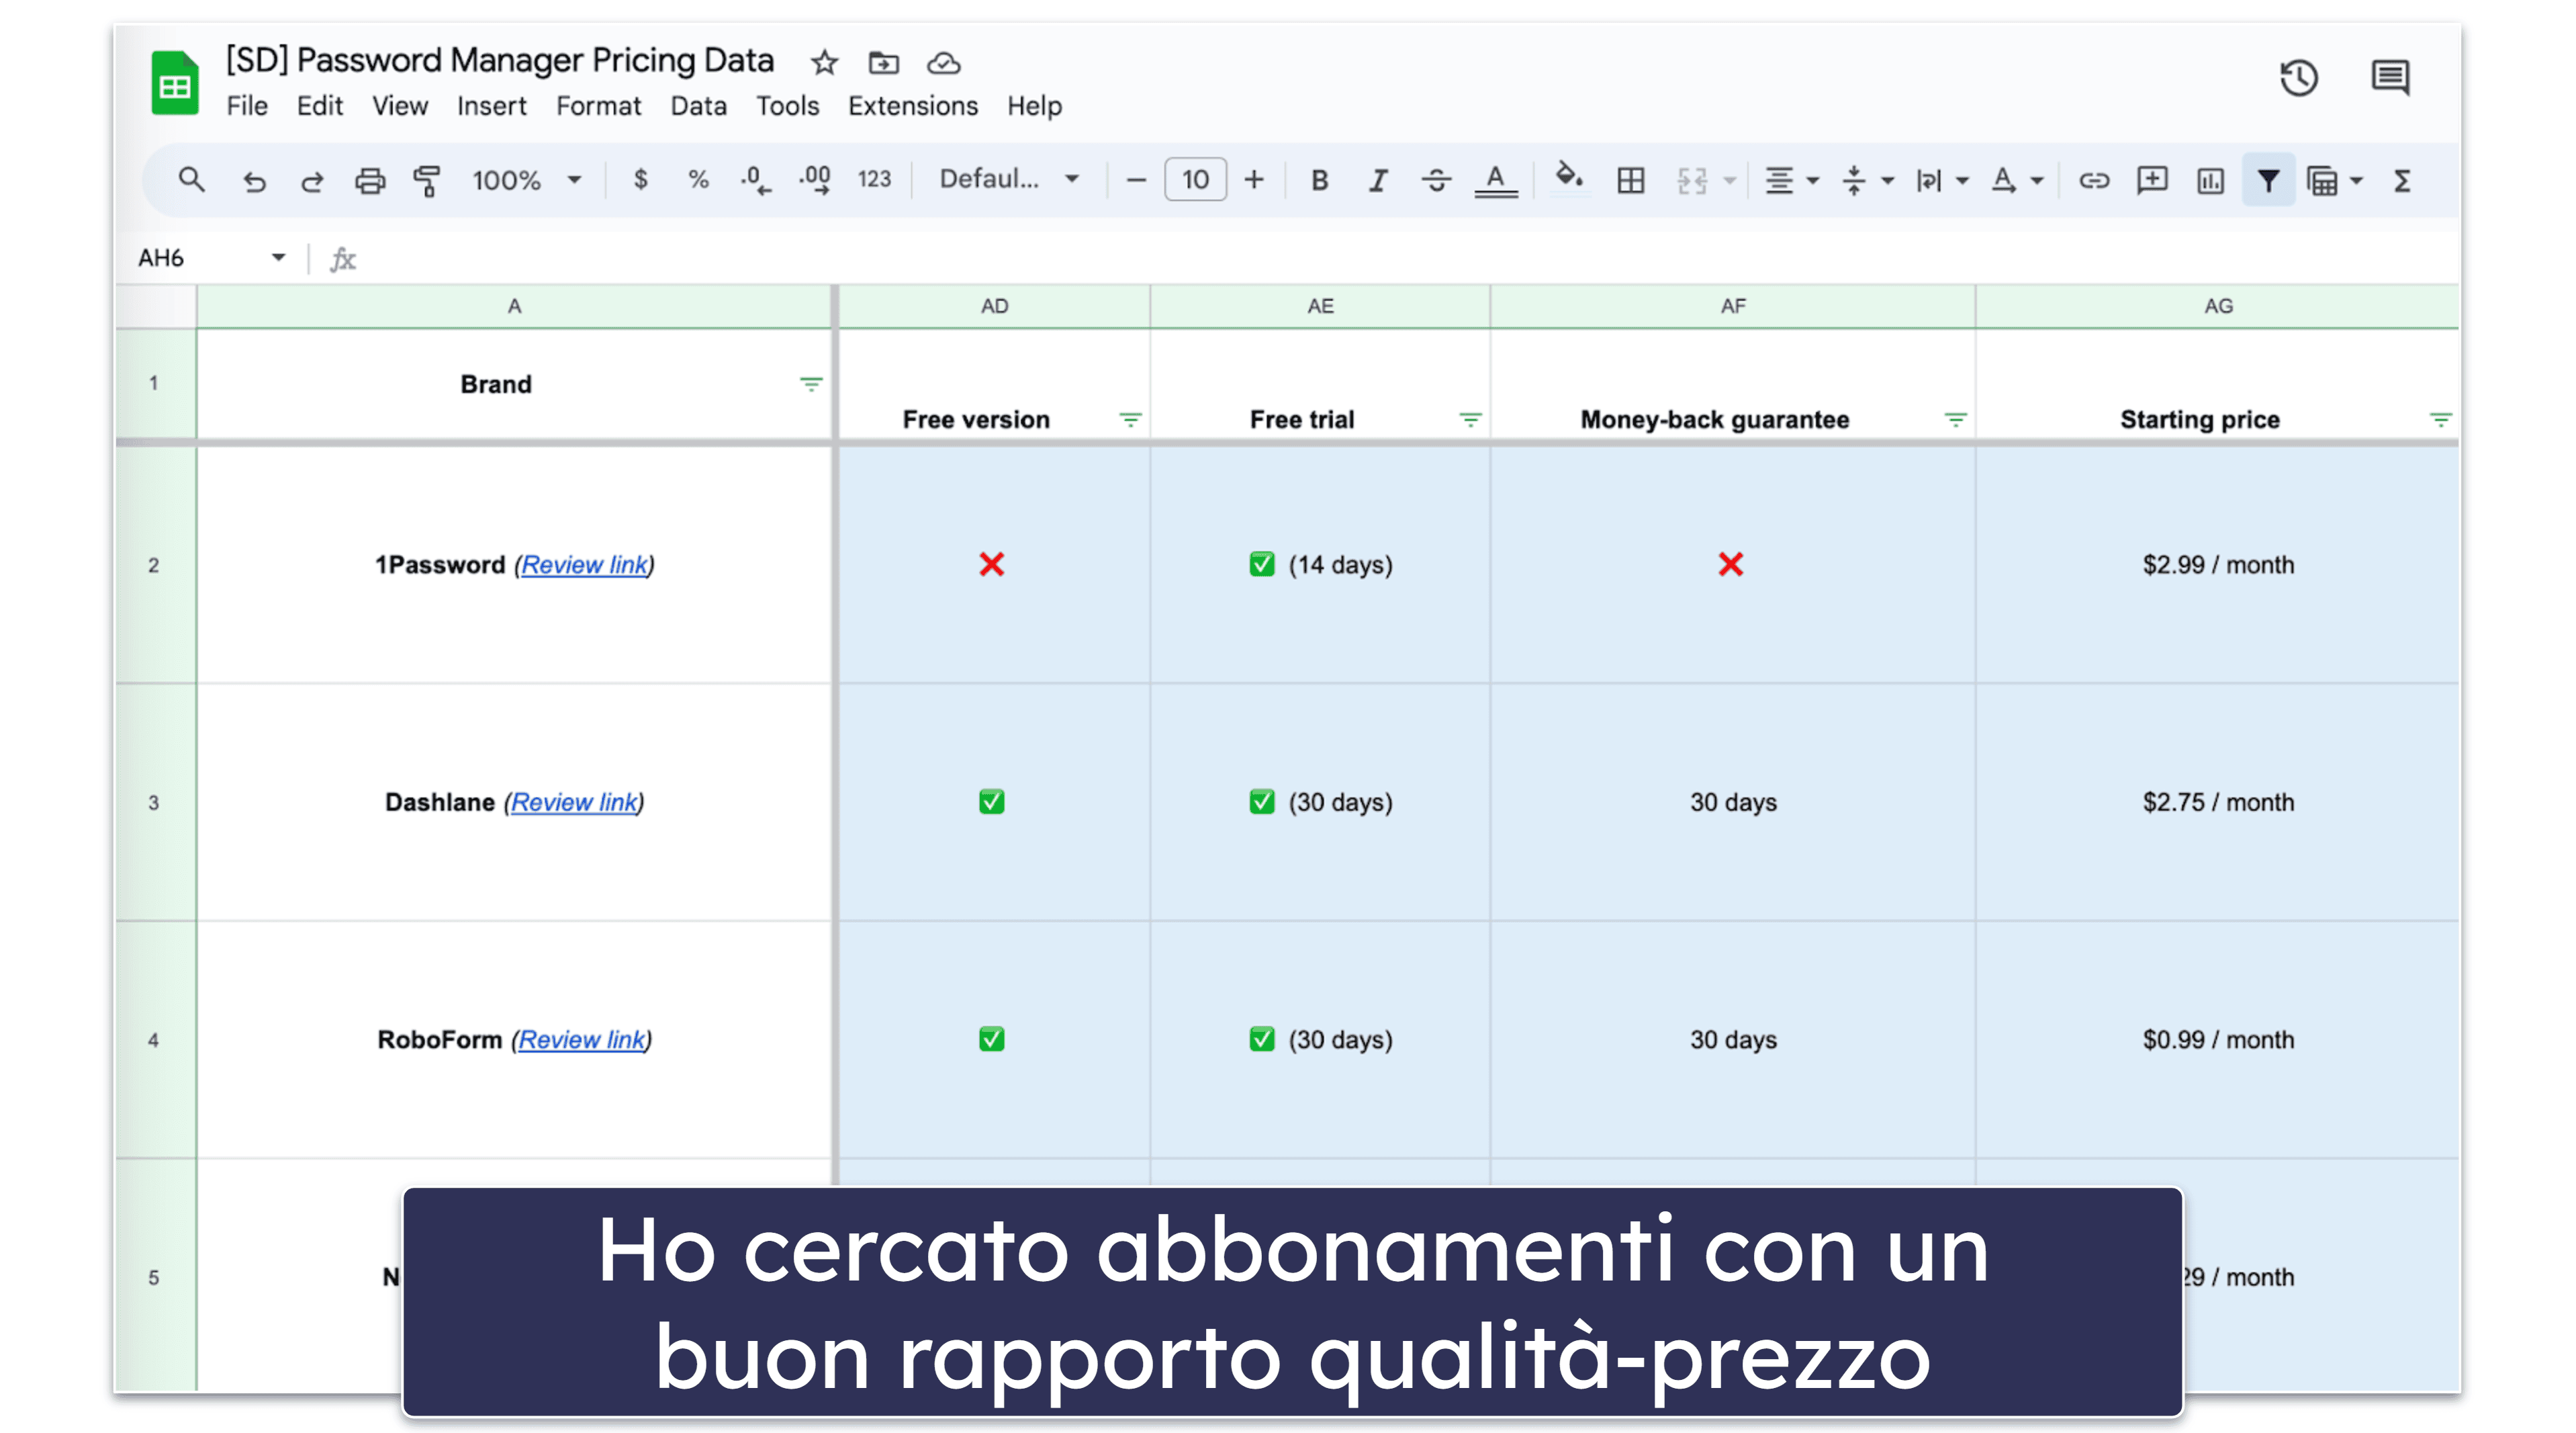This screenshot has width=2576, height=1433.
Task: Toggle the filter button off
Action: (2268, 181)
